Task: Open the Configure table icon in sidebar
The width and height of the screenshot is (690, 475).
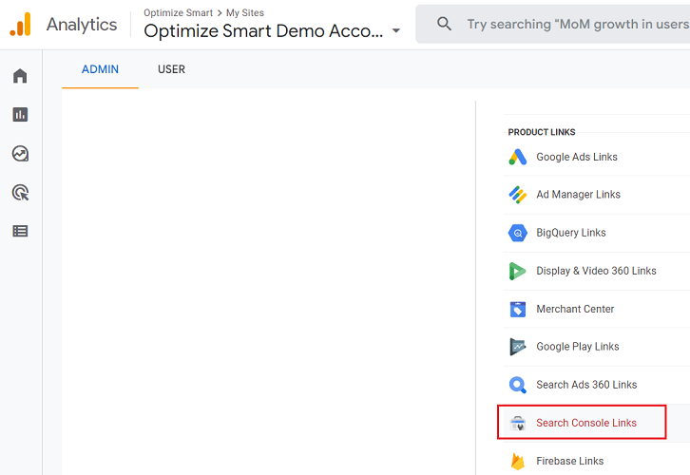Action: pyautogui.click(x=20, y=231)
